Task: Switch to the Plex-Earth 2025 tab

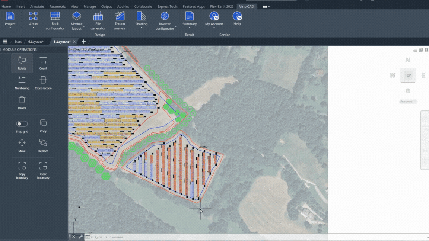Action: click(x=222, y=6)
